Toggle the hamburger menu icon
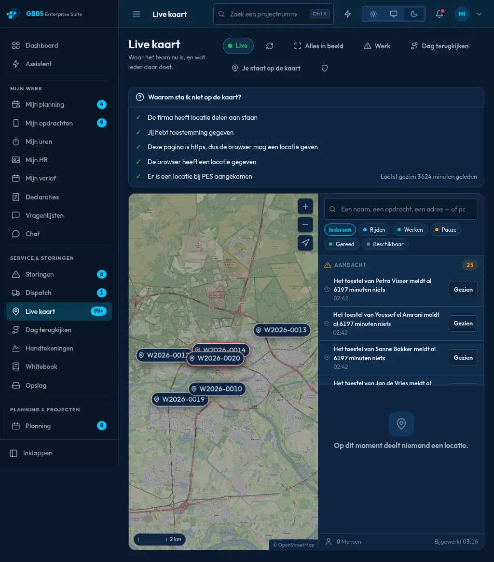The width and height of the screenshot is (494, 562). (137, 14)
